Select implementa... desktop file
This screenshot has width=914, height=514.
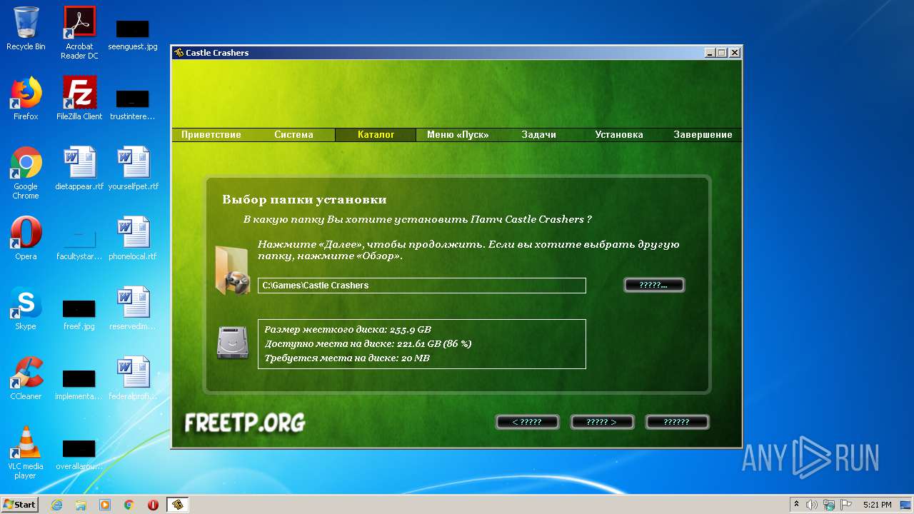click(79, 384)
